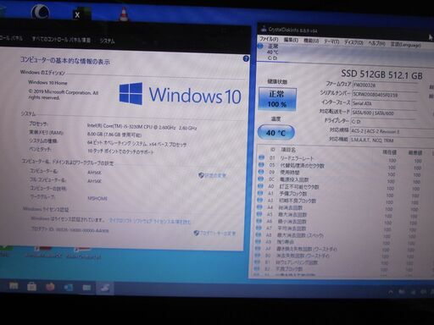Click the Windows 10 Home edition text
This screenshot has width=434, height=325.
(47, 83)
